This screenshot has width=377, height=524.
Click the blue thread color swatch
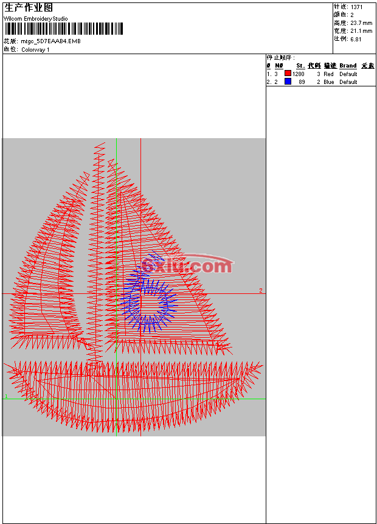point(288,81)
